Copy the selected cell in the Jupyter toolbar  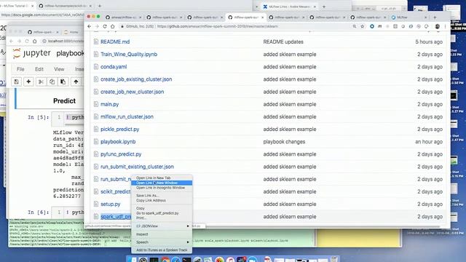[52, 82]
